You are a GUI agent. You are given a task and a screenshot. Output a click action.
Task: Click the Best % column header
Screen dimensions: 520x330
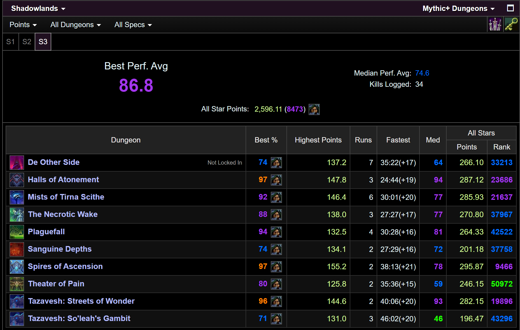(266, 140)
